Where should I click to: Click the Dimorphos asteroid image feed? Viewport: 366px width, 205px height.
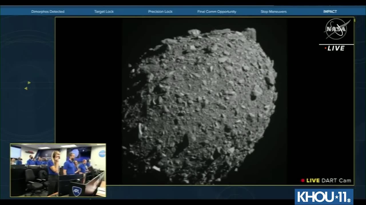[x=204, y=101]
